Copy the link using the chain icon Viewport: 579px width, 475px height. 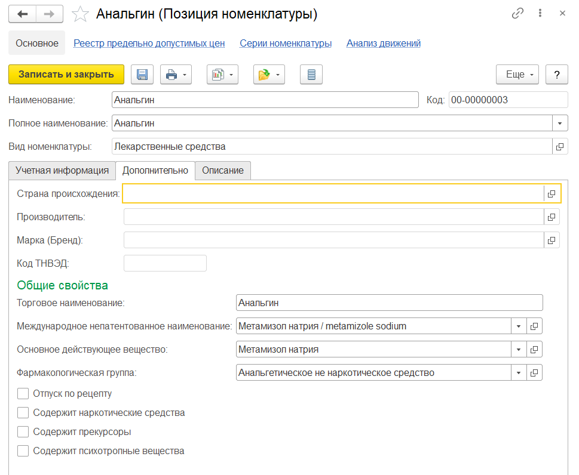point(517,13)
